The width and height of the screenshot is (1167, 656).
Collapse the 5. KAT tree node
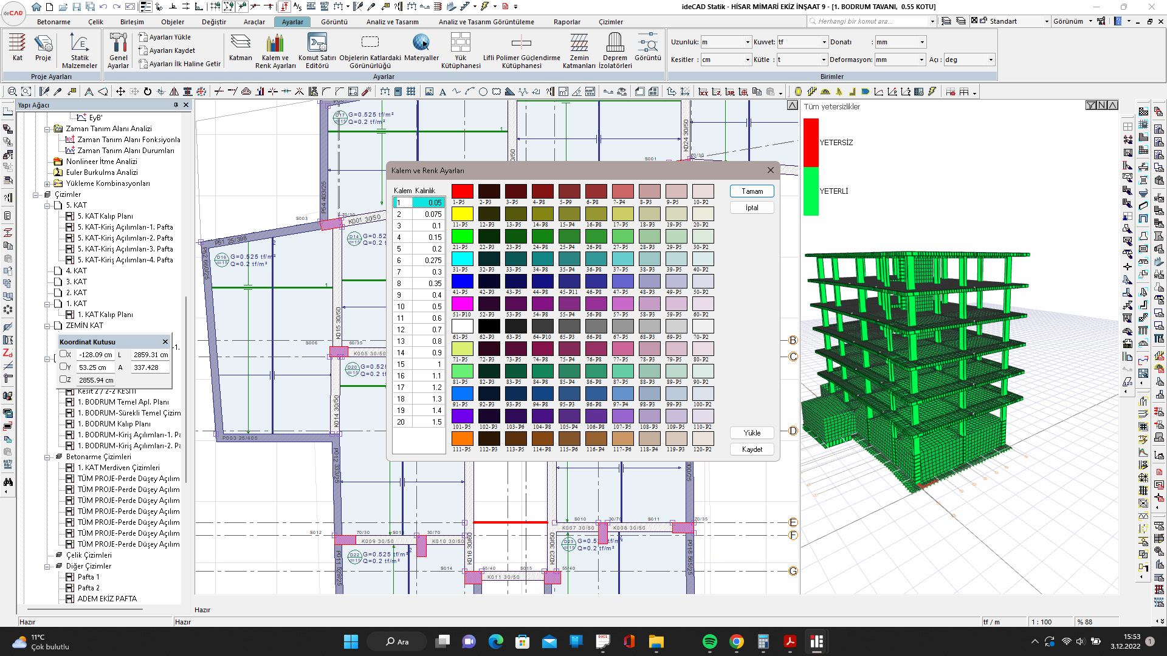point(47,206)
